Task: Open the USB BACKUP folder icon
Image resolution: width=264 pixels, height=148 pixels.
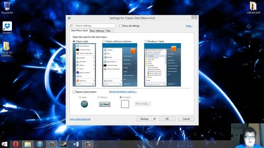Action: point(253,8)
